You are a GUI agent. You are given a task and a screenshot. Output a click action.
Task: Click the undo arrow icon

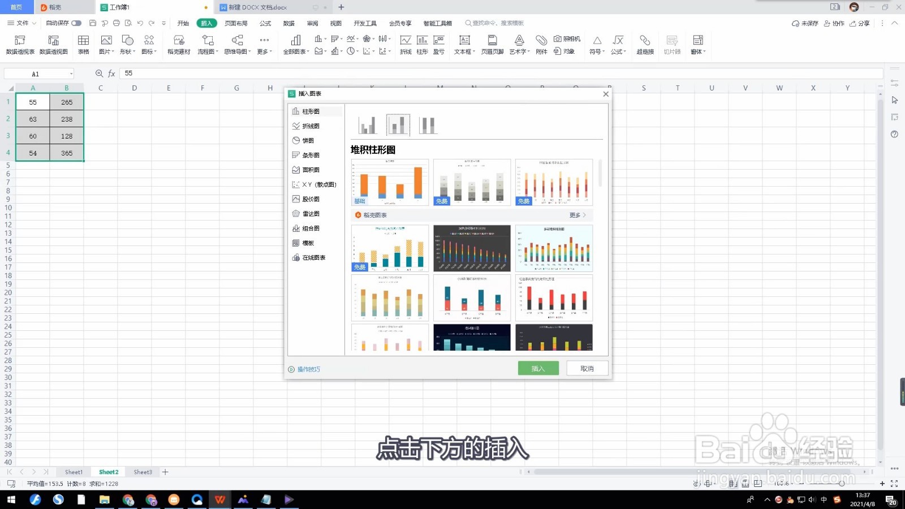(140, 23)
